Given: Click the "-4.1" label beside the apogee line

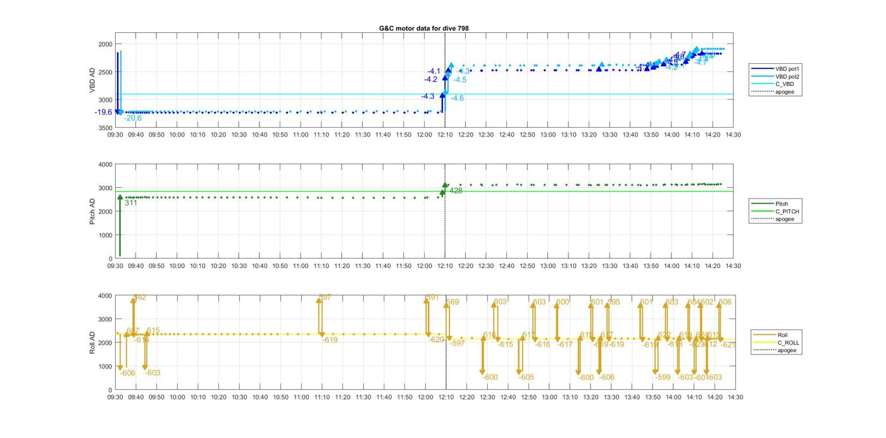Looking at the screenshot, I should point(434,71).
